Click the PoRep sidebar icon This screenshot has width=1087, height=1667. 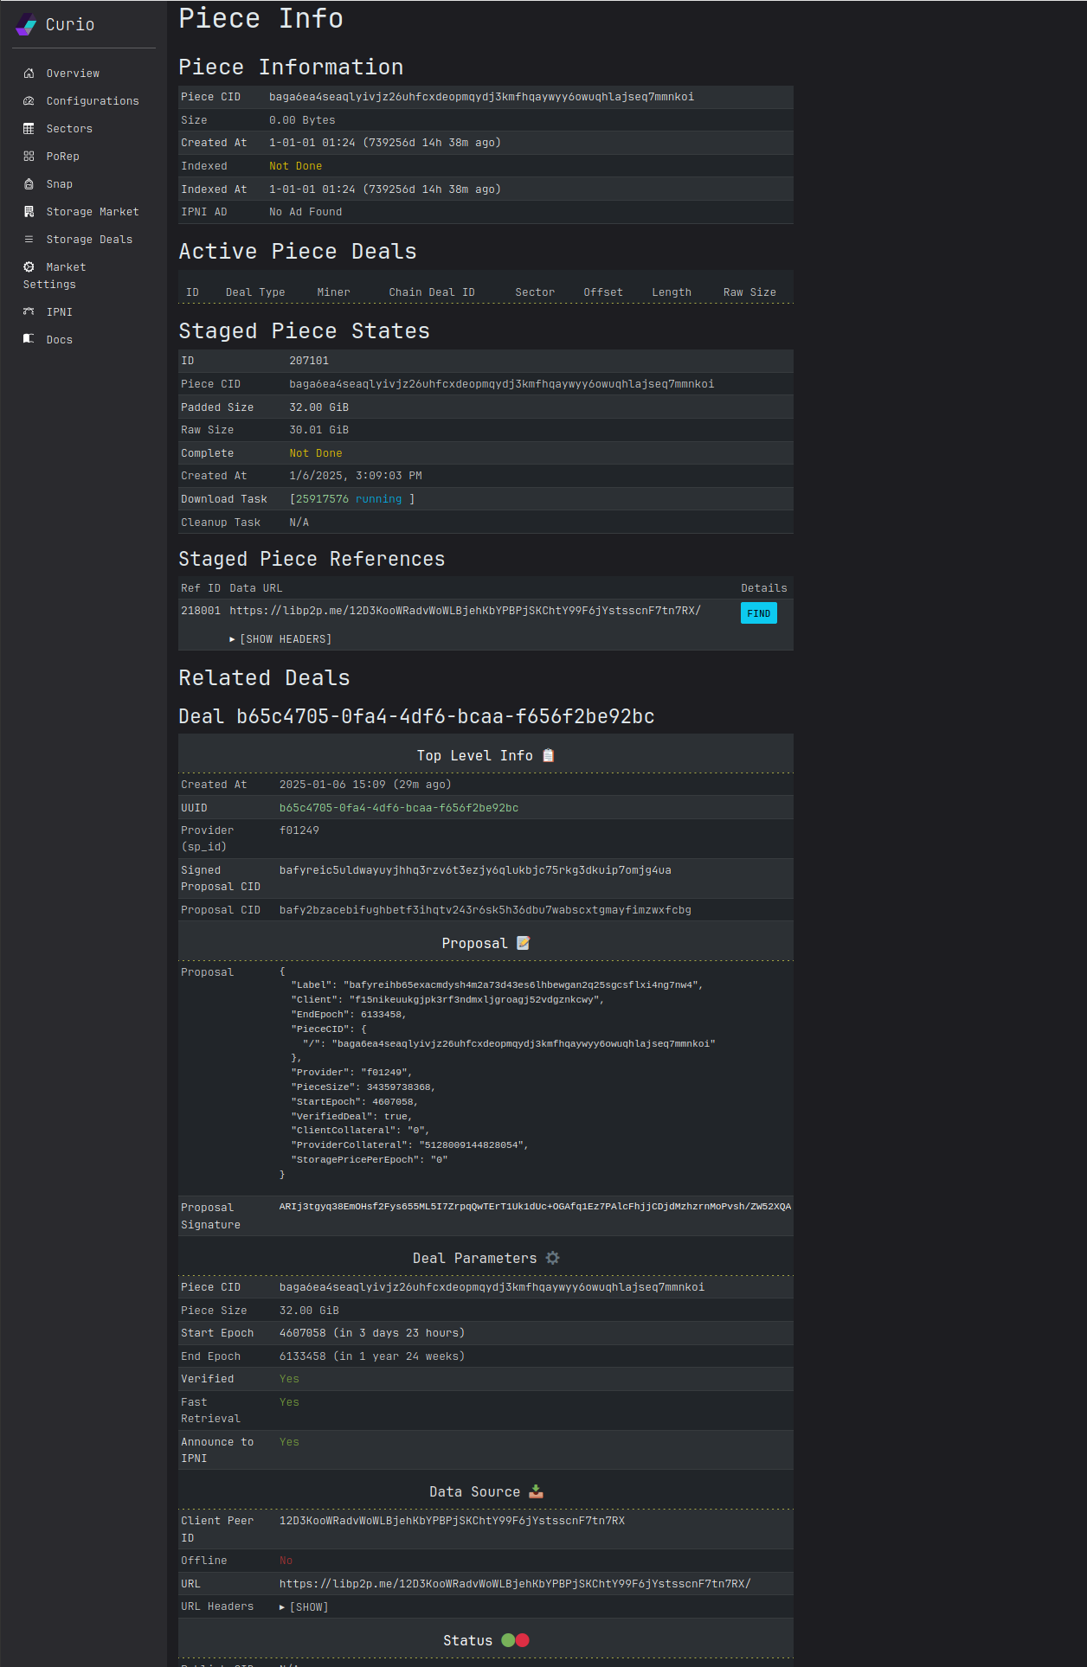[29, 157]
